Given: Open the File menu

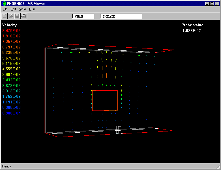Looking at the screenshot, I should pos(5,9).
